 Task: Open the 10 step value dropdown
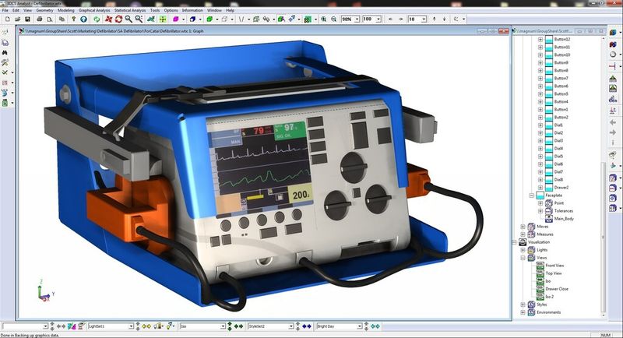pyautogui.click(x=424, y=19)
